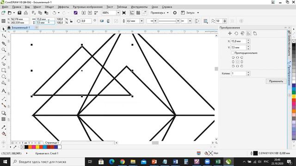The image size is (296, 166).
Task: Select the Eyedropper tool
Action: [x=4, y=127]
